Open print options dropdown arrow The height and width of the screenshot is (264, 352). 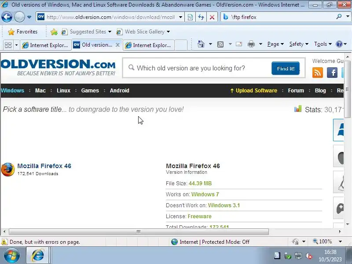(260, 44)
